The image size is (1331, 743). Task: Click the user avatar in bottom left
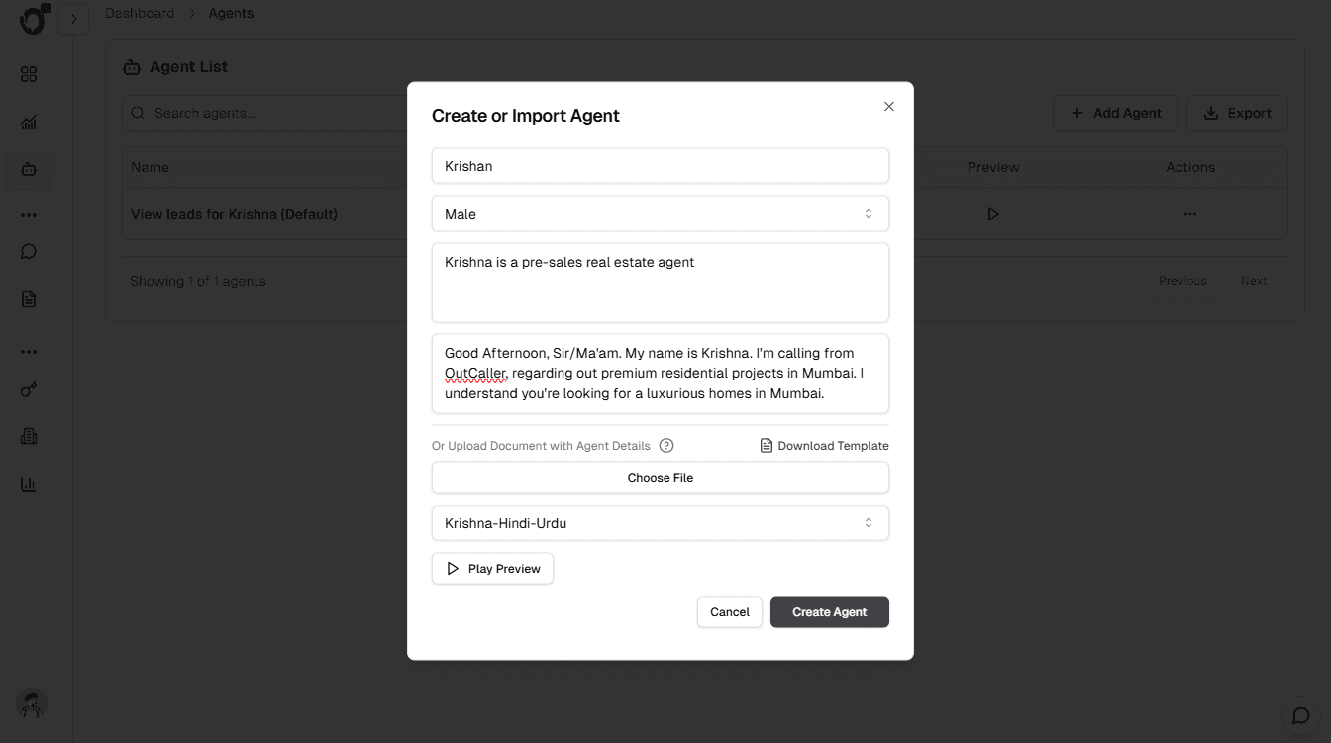coord(33,703)
